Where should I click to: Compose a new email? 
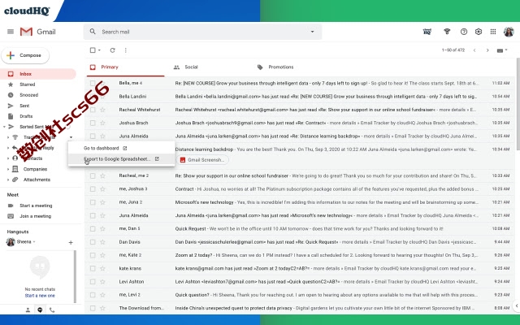25,55
